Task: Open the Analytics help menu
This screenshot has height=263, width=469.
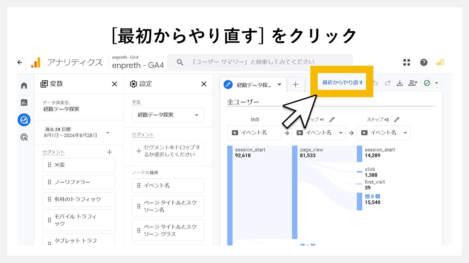Action: tap(424, 62)
